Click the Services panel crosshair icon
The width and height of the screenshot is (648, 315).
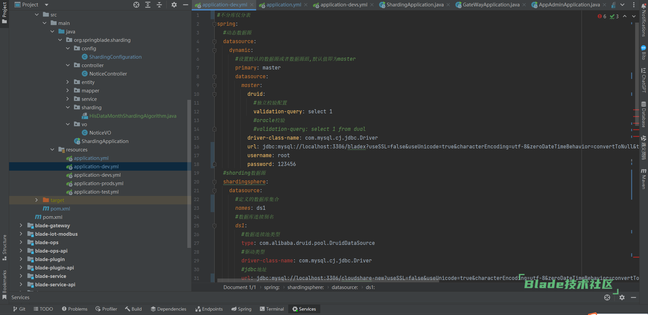tap(607, 297)
